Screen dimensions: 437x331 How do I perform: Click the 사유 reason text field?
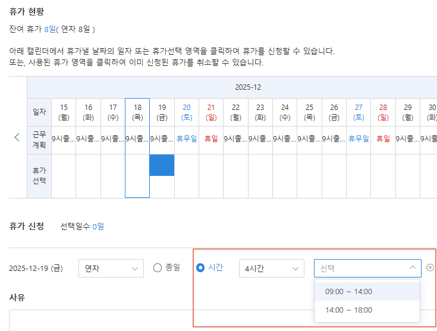coord(220,320)
